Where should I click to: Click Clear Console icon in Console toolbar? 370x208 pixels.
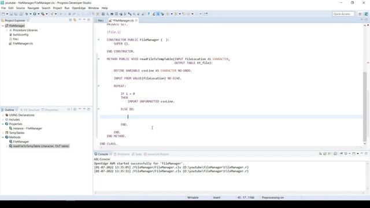coord(320,154)
